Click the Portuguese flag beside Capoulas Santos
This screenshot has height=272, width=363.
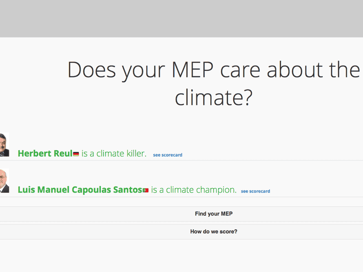point(145,190)
